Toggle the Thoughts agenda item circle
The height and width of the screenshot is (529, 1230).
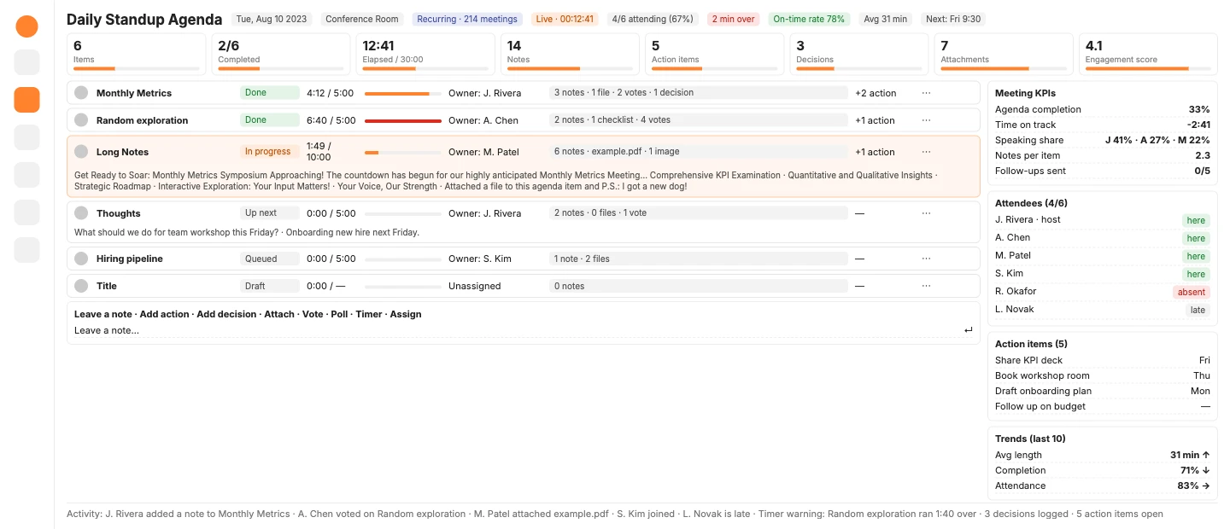81,213
